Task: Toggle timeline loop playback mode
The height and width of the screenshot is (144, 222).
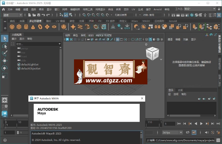Action: (187, 132)
